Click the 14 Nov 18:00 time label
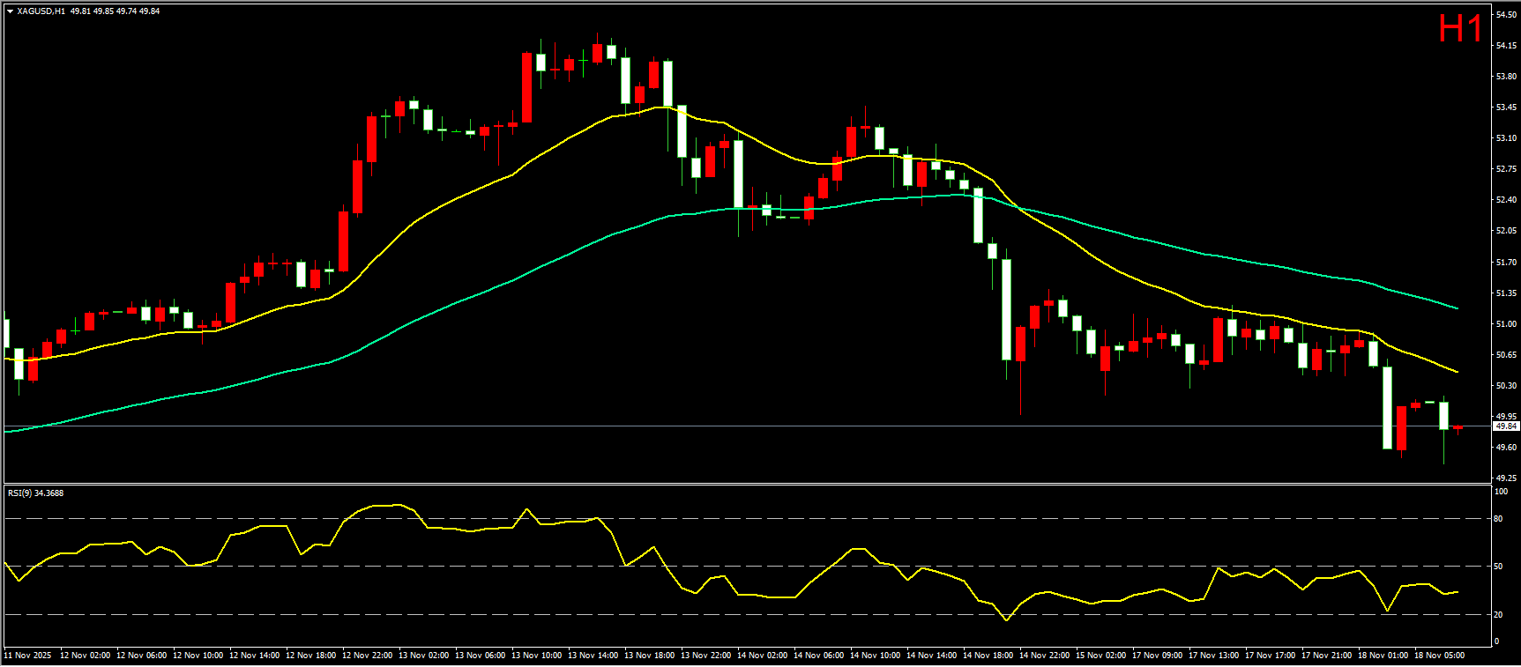The width and height of the screenshot is (1521, 667). tap(988, 656)
